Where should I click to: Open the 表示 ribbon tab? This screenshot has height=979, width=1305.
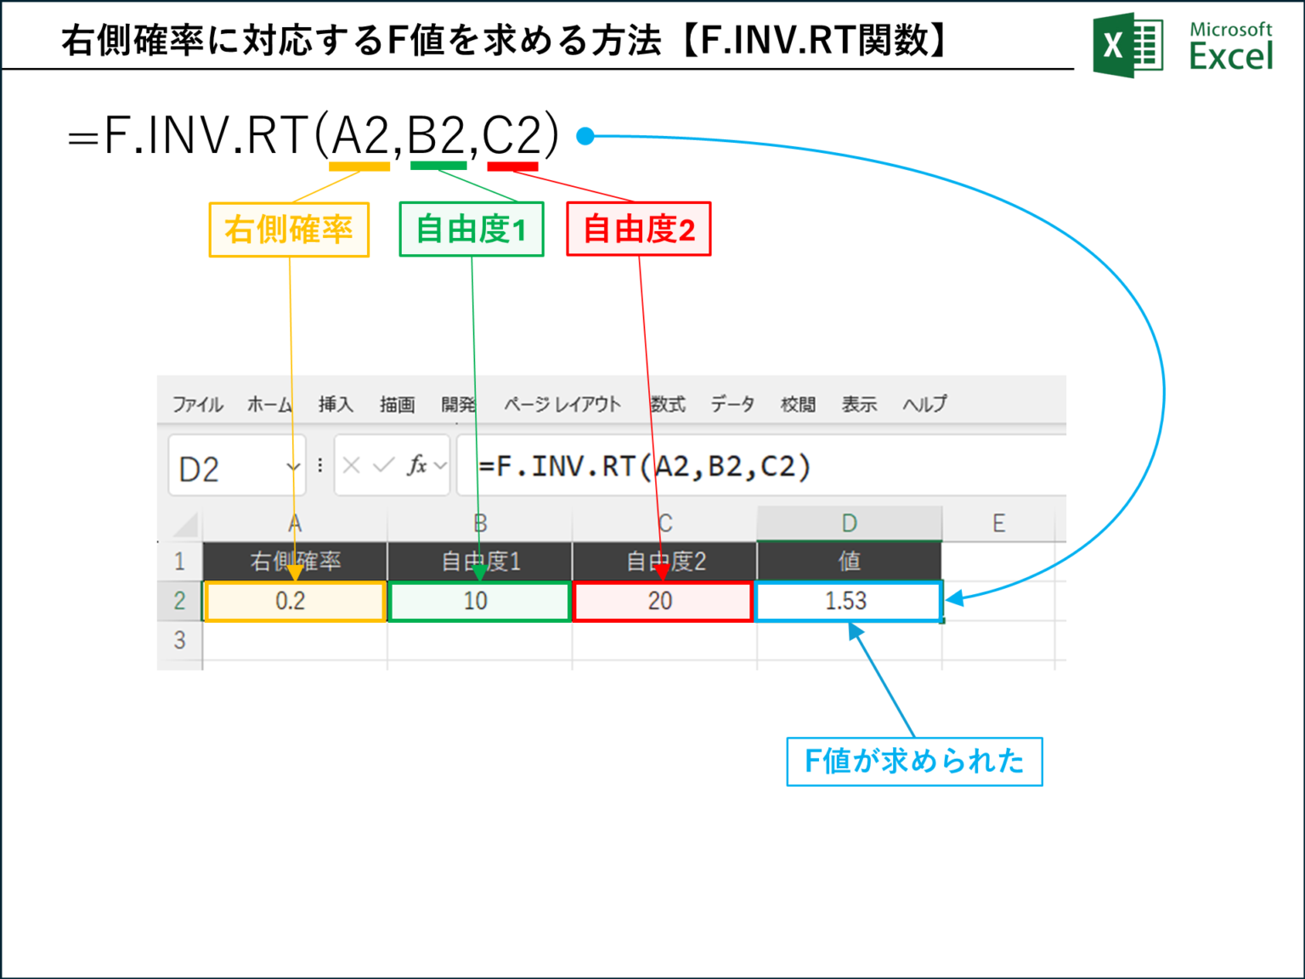click(861, 405)
